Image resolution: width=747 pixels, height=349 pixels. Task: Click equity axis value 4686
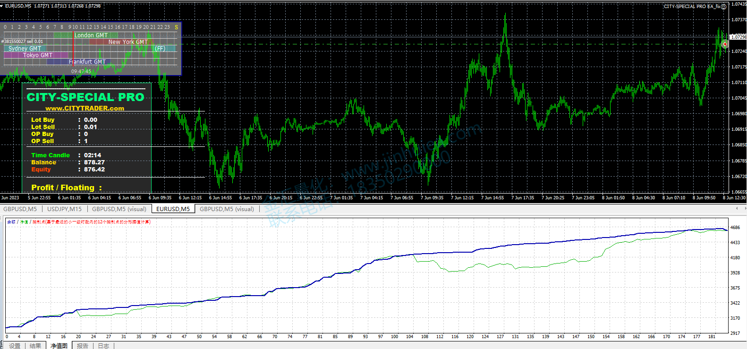[x=735, y=228]
